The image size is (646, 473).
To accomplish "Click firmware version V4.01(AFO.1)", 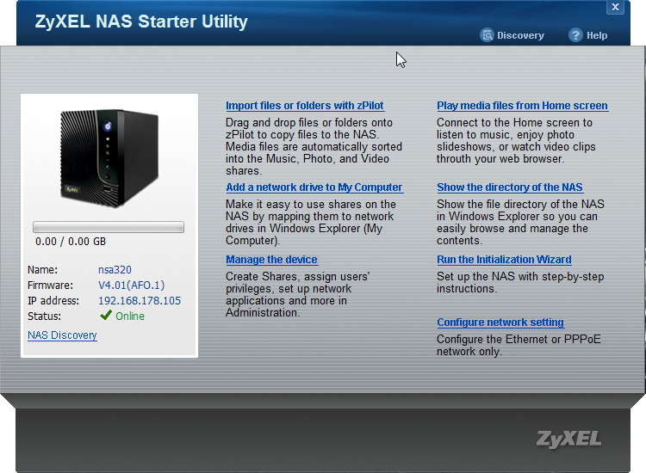I will (132, 285).
